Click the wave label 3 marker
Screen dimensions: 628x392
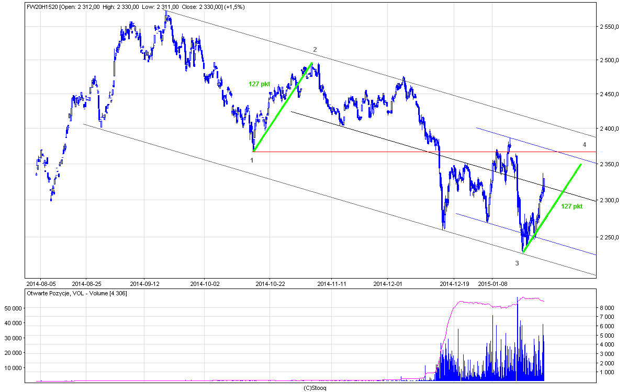(x=517, y=263)
